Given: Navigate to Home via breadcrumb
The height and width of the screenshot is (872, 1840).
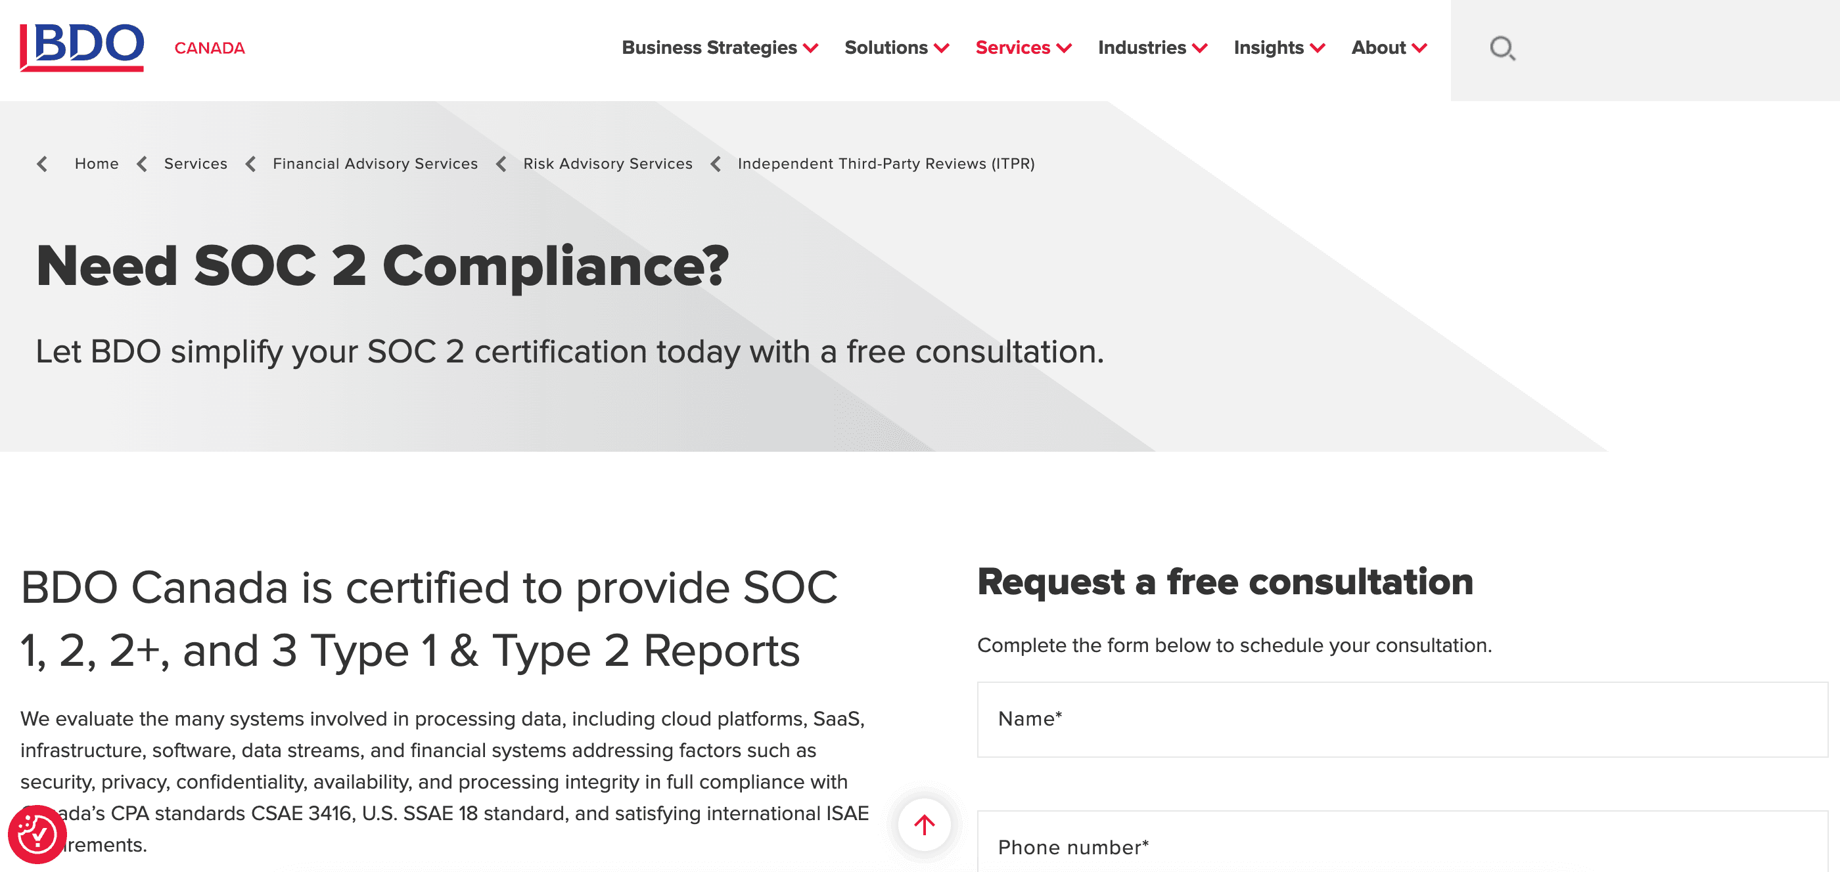Looking at the screenshot, I should pyautogui.click(x=96, y=163).
